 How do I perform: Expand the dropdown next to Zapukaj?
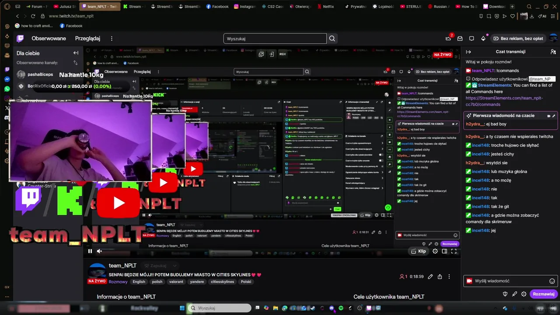(175, 266)
